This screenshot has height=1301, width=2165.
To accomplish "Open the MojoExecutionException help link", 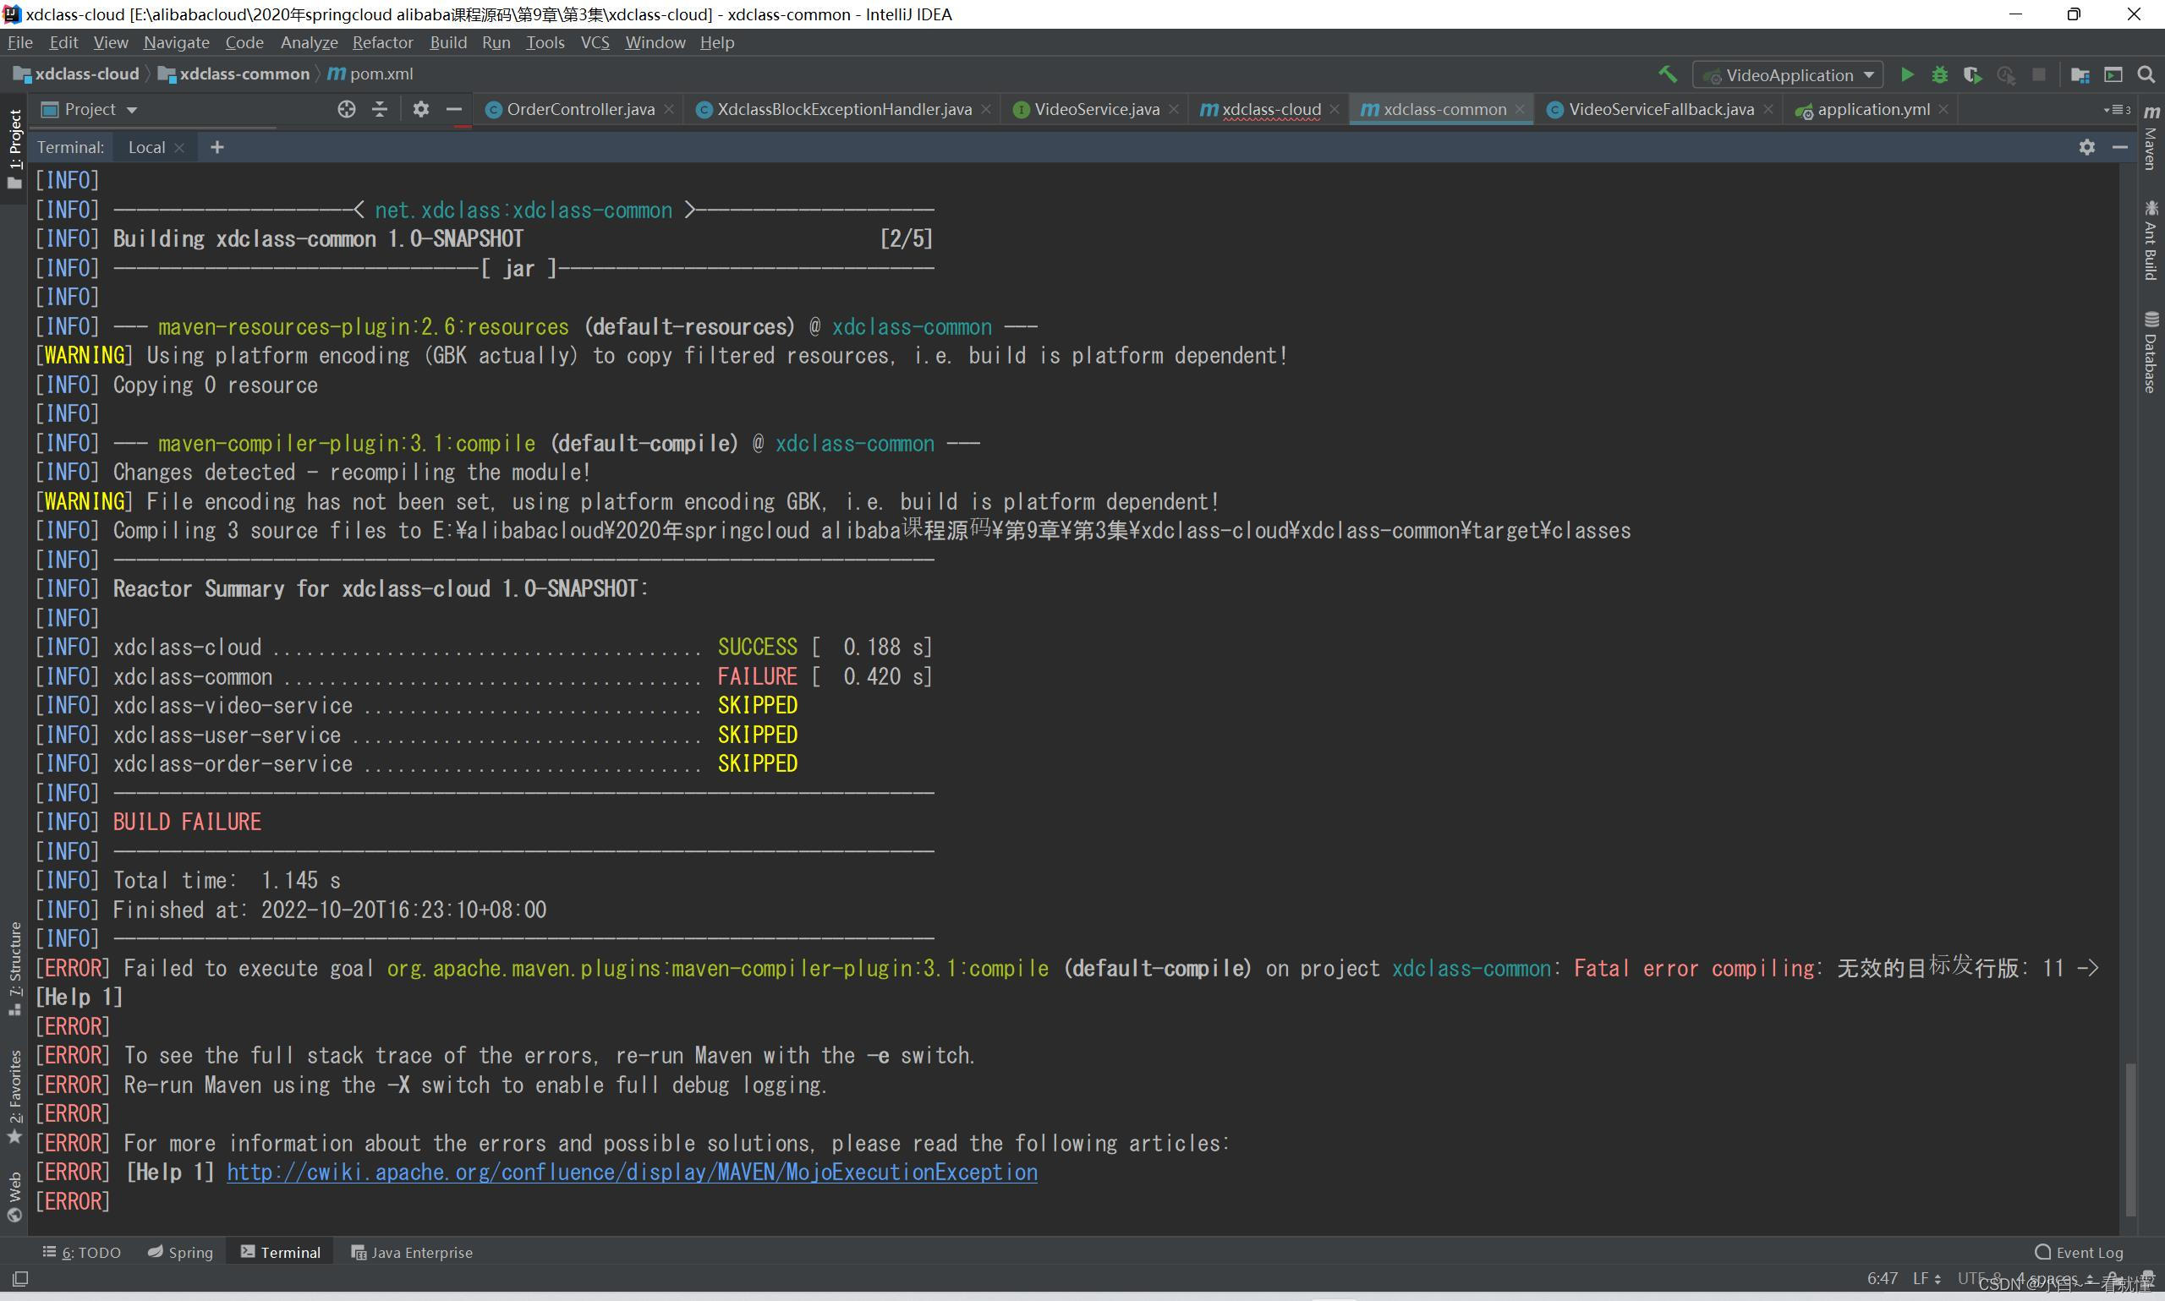I will (632, 1173).
